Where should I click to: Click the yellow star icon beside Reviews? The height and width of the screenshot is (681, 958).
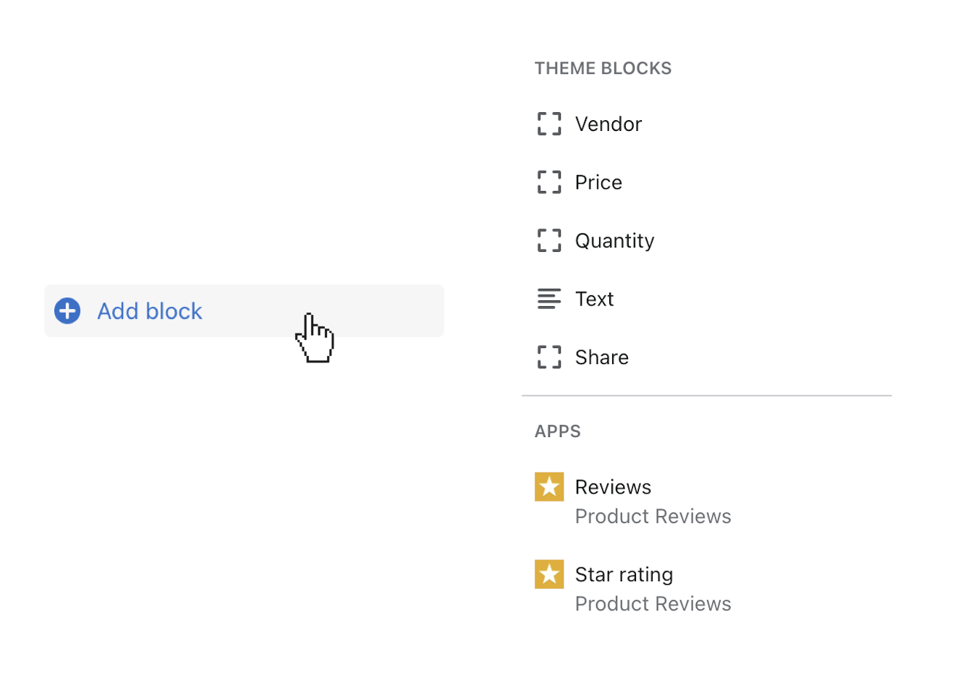[549, 487]
